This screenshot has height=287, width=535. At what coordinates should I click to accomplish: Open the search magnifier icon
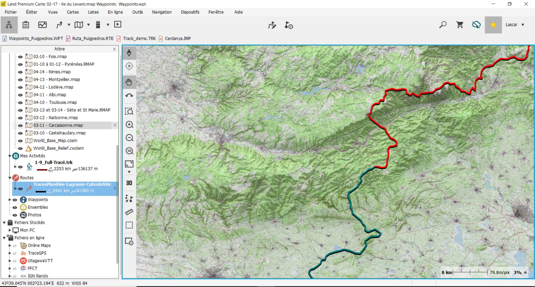pyautogui.click(x=443, y=25)
